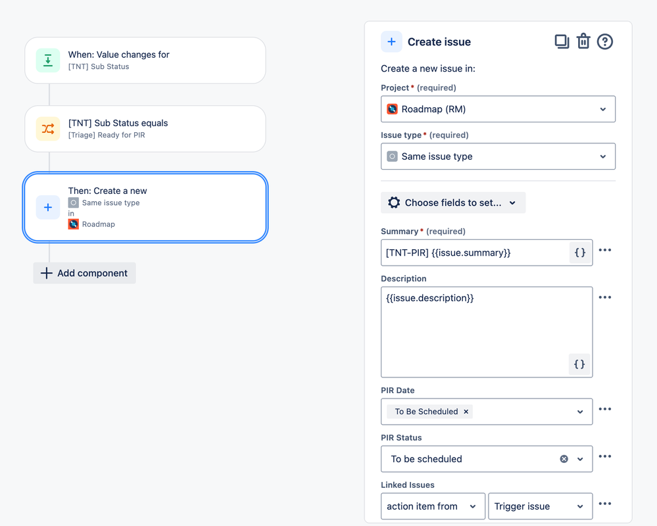Insert smart value in Description field braces button
This screenshot has width=657, height=526.
click(579, 364)
